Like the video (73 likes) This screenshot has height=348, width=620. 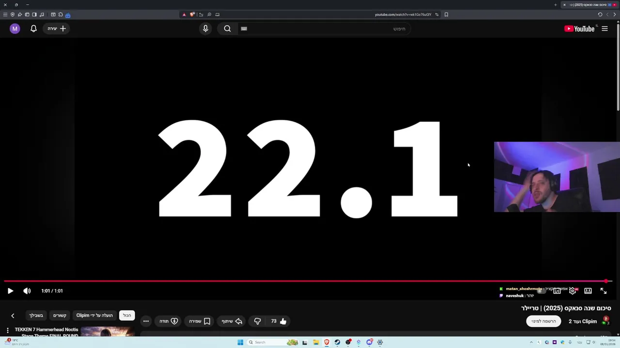click(279, 321)
